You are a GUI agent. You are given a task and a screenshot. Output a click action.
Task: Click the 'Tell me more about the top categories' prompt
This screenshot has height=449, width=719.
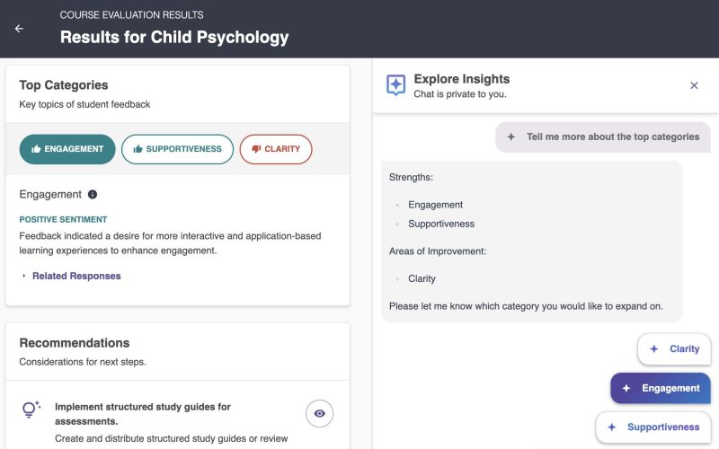(602, 136)
